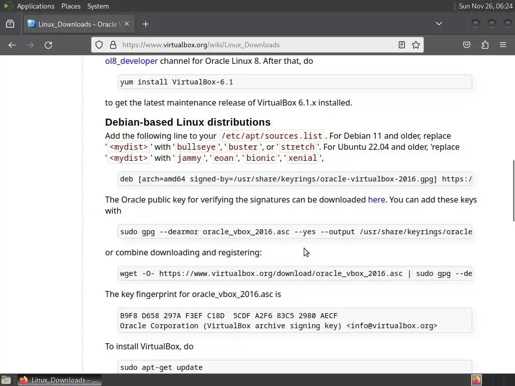Click the sudo gpg --dearmor command
Viewport: 515px width, 386px height.
pos(295,232)
